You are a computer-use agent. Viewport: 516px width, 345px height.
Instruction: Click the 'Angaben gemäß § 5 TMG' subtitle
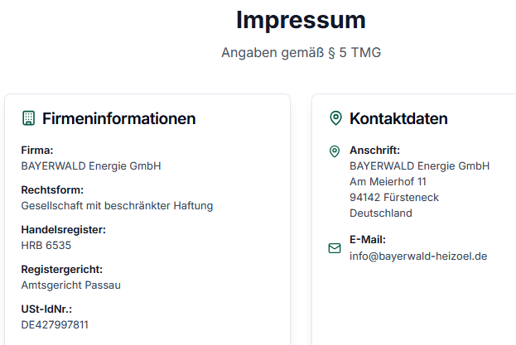click(x=301, y=53)
